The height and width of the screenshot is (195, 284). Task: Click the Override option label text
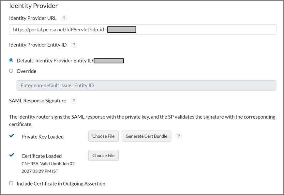coord(26,71)
